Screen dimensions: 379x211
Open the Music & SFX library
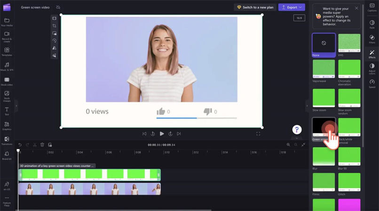point(7,66)
